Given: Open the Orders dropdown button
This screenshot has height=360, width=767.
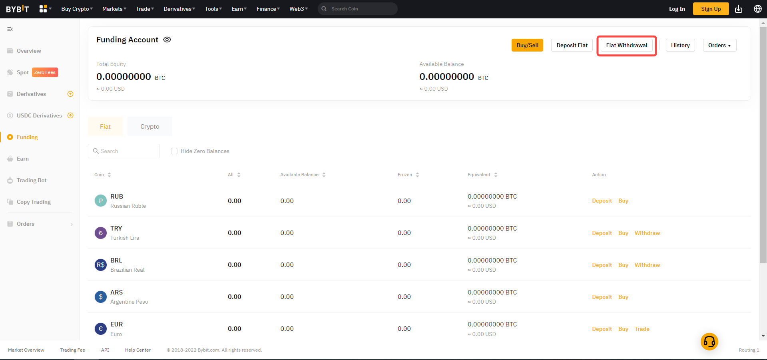Looking at the screenshot, I should pos(719,45).
